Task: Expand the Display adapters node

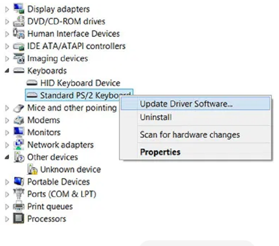Action: pos(7,9)
